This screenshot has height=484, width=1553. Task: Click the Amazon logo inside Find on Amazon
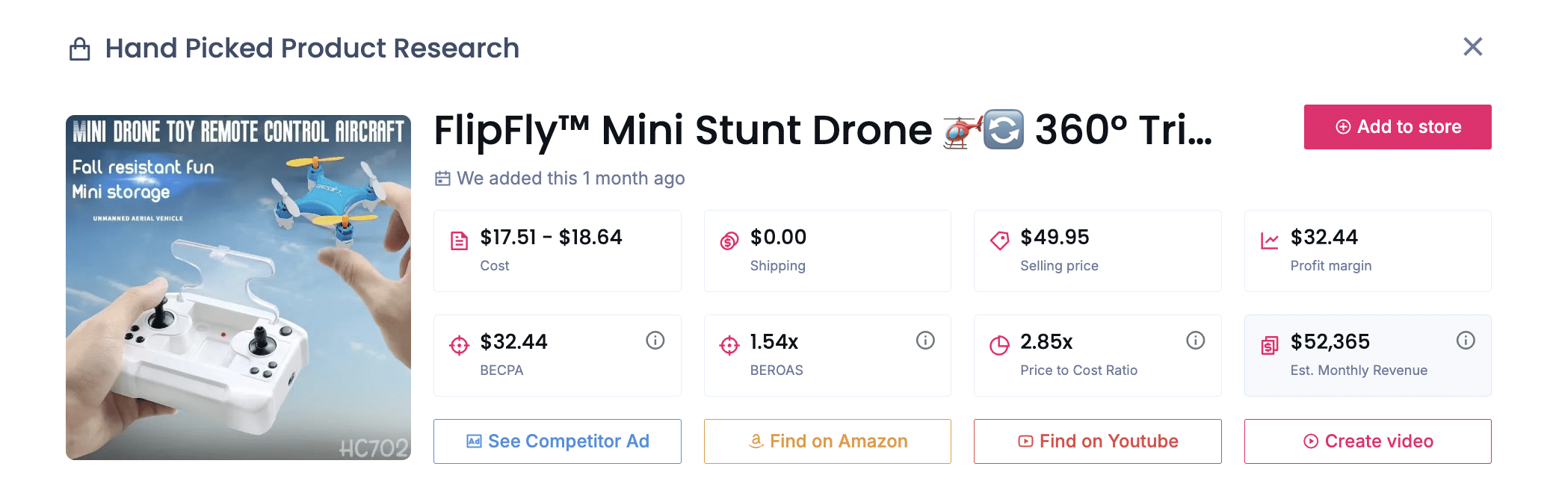[757, 441]
